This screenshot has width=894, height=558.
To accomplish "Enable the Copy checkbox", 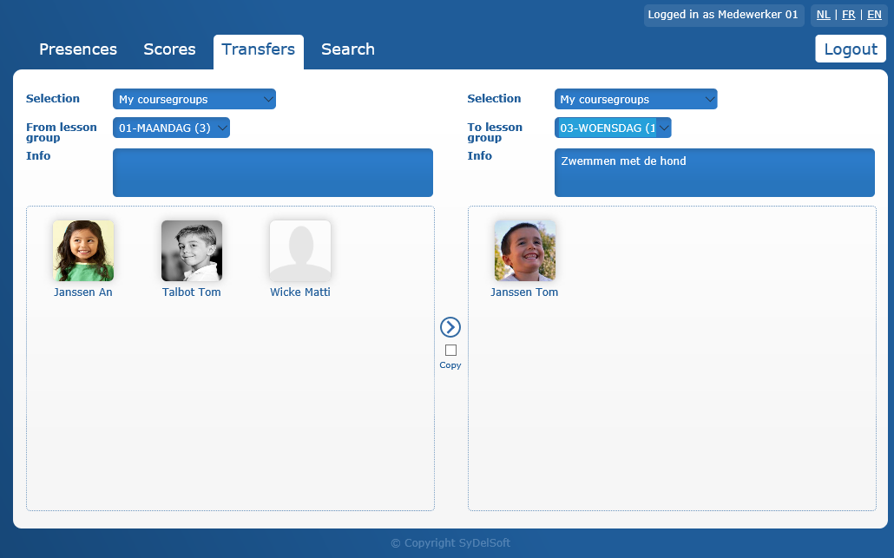I will [x=450, y=351].
